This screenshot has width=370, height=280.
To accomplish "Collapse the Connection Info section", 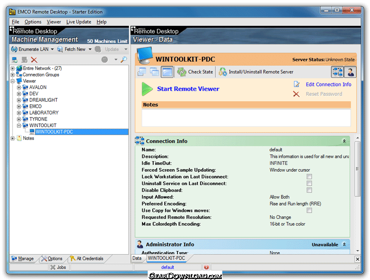I will tap(344, 141).
